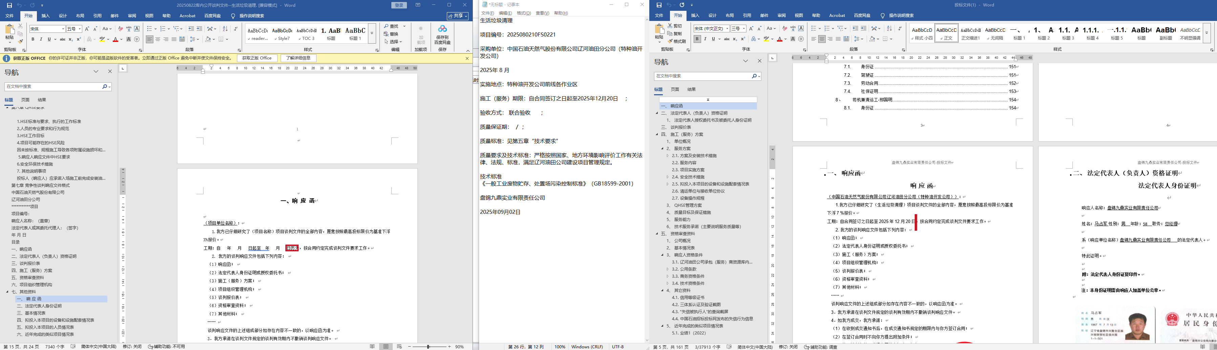The height and width of the screenshot is (350, 1217).
Task: Click 替换 replace in left Word ribbon
Action: coord(391,34)
